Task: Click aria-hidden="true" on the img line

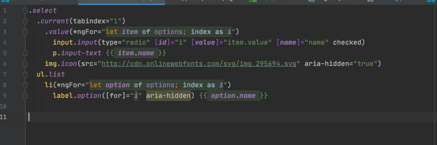Action: point(340,64)
